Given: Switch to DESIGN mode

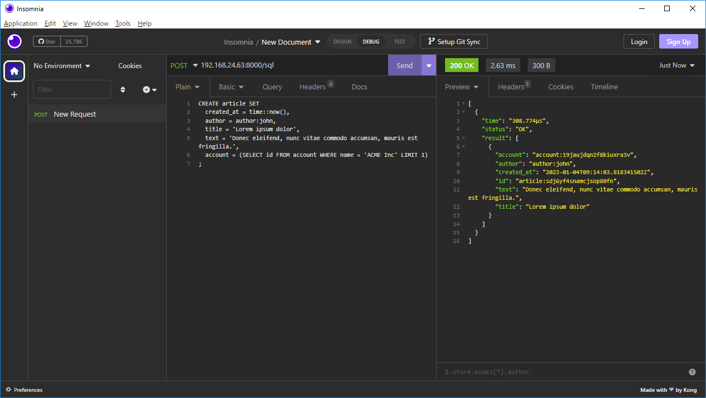Looking at the screenshot, I should pos(342,42).
